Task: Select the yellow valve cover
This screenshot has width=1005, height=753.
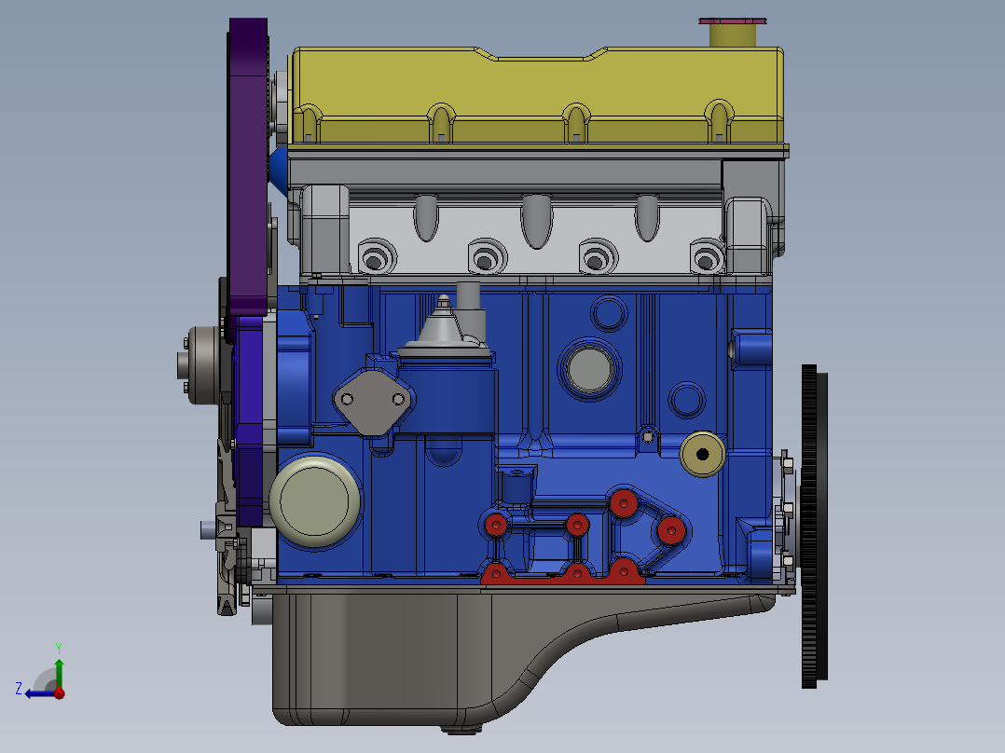Action: pos(537,96)
